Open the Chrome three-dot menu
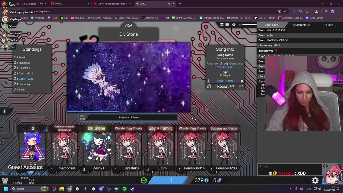The image size is (343, 193). 339,11
